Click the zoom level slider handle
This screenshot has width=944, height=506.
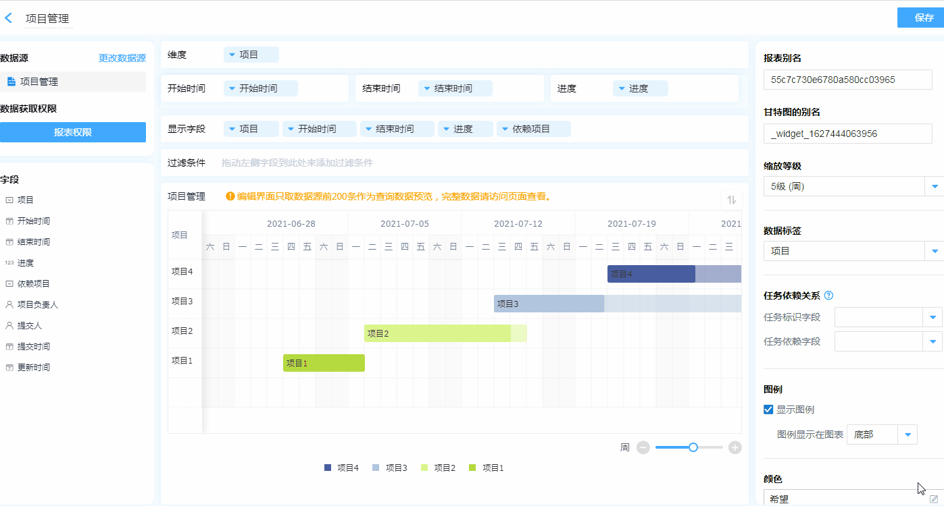coord(693,447)
